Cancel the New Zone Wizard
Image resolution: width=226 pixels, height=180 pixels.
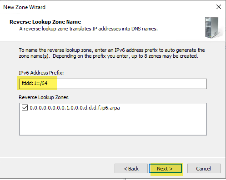click(204, 169)
